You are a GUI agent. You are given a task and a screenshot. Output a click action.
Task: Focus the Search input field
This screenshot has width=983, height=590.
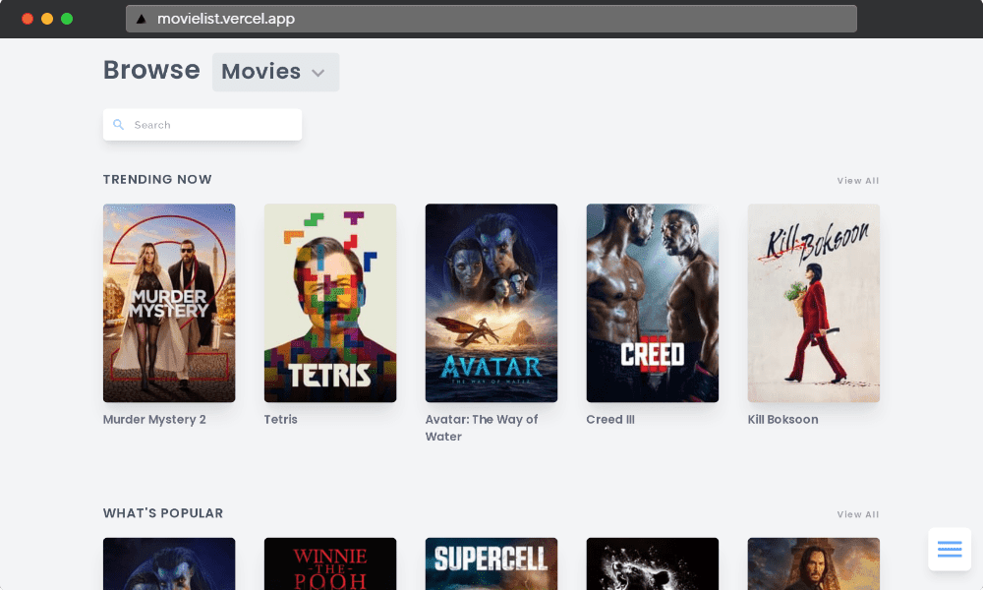(x=202, y=125)
